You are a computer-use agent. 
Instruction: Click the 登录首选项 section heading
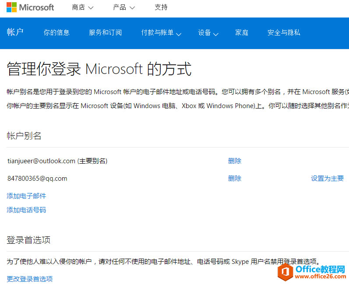[x=28, y=240]
